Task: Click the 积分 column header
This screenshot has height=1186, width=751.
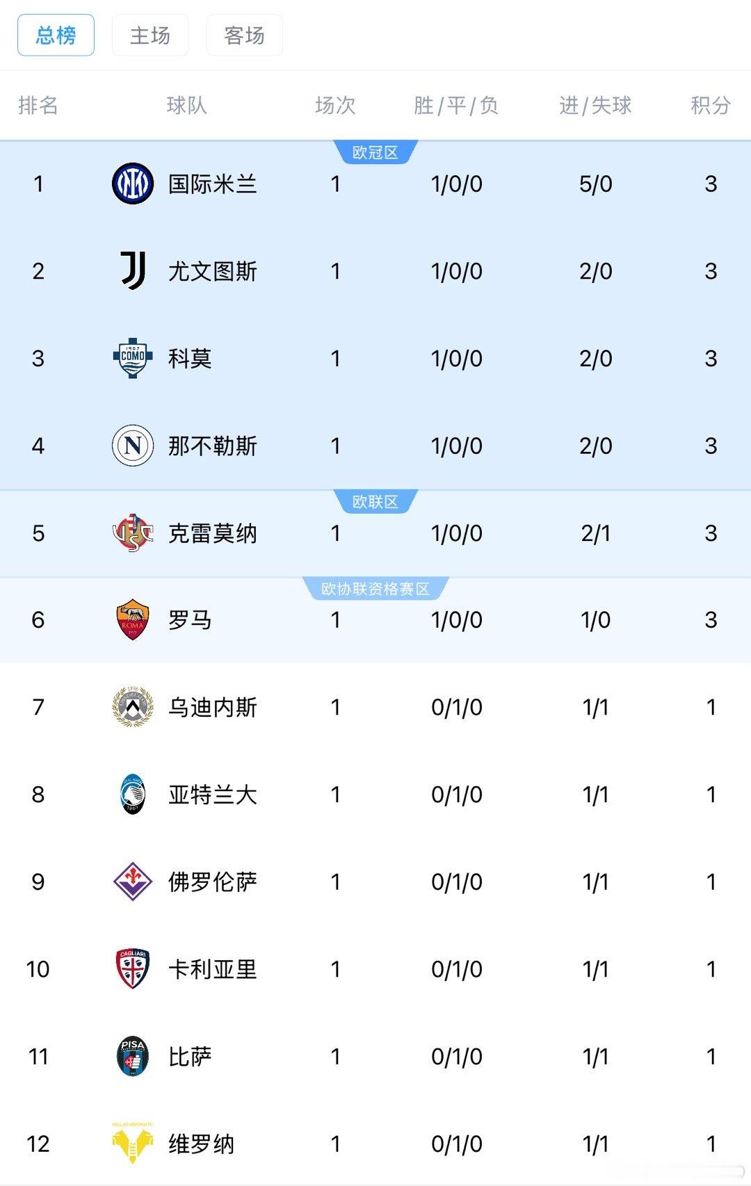Action: [711, 106]
